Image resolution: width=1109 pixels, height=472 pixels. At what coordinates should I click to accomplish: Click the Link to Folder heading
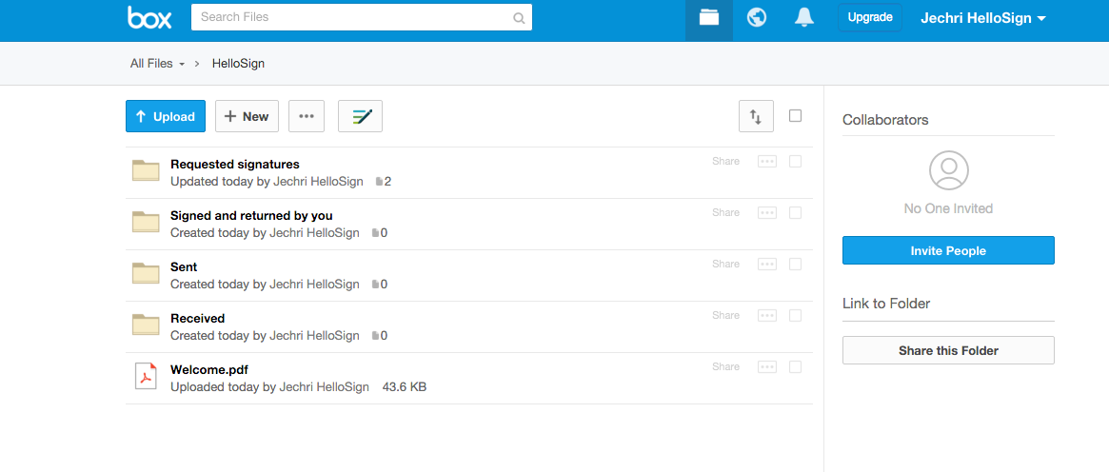(x=886, y=304)
